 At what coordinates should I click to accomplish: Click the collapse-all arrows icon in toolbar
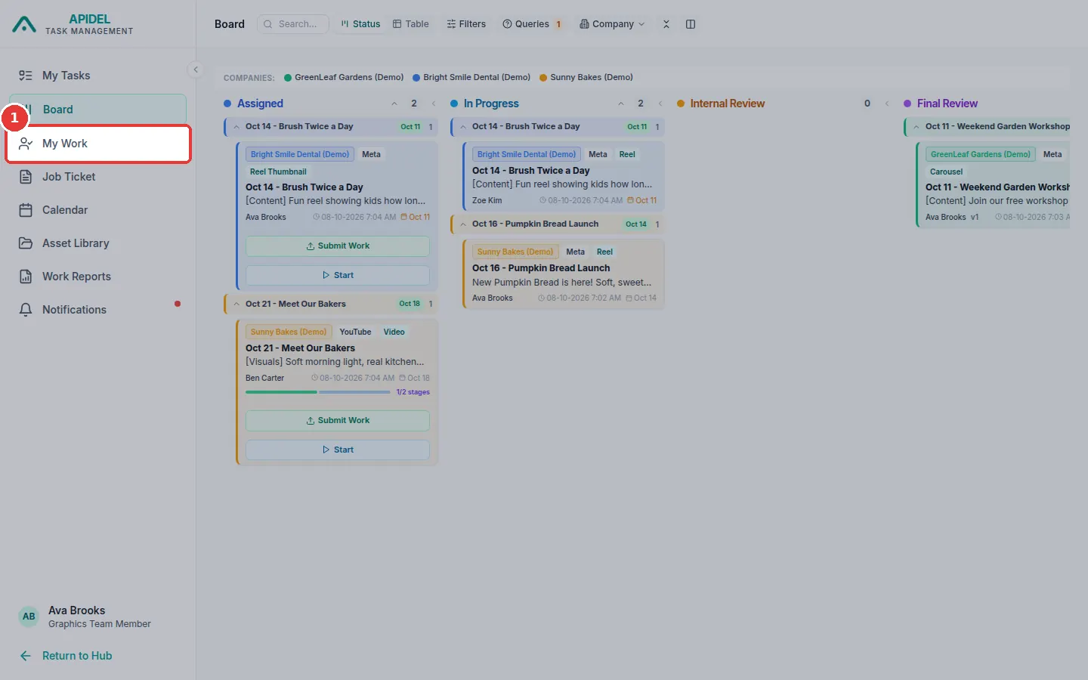click(666, 24)
